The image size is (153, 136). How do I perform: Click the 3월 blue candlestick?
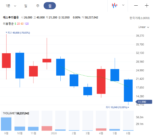pos(88,91)
